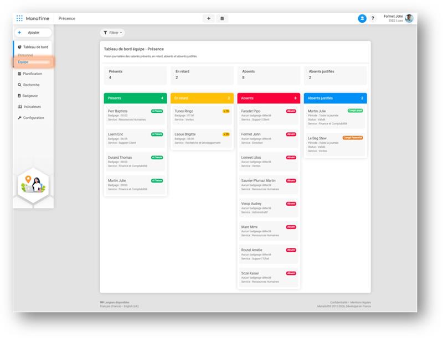The height and width of the screenshot is (338, 443).
Task: Click the Ajouter button
Action: (x=33, y=33)
